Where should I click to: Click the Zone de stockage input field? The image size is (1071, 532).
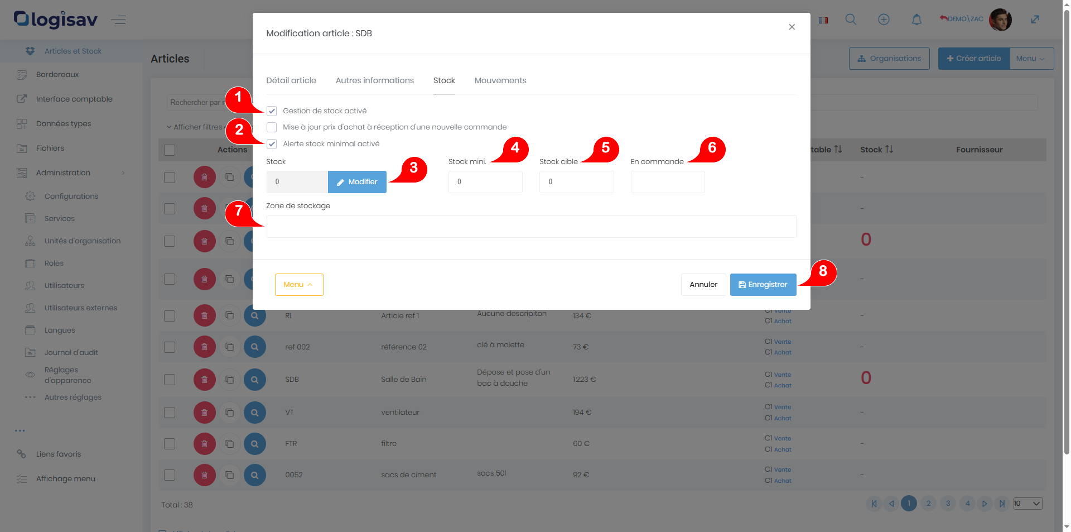click(x=530, y=227)
